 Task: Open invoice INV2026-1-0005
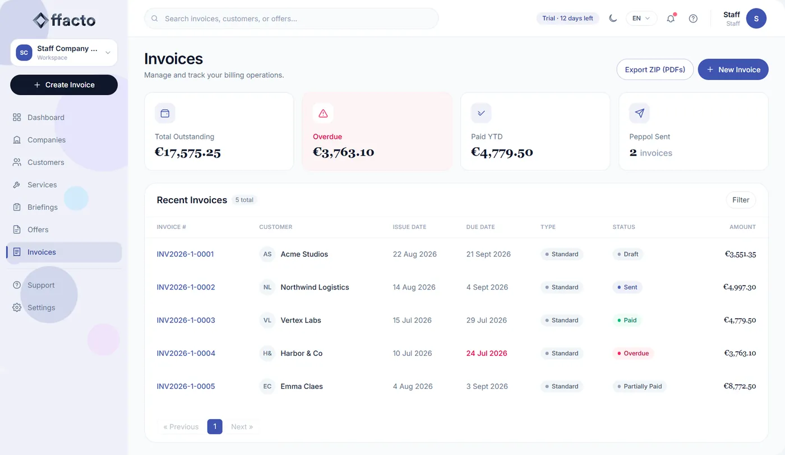click(x=186, y=386)
